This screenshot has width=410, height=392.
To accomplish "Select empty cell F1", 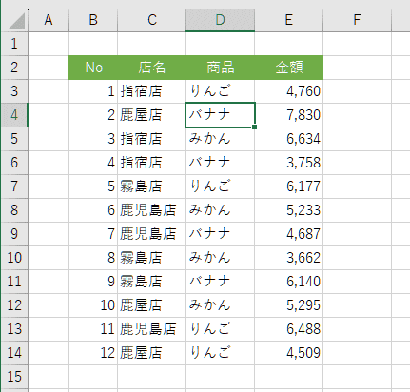I will (357, 44).
